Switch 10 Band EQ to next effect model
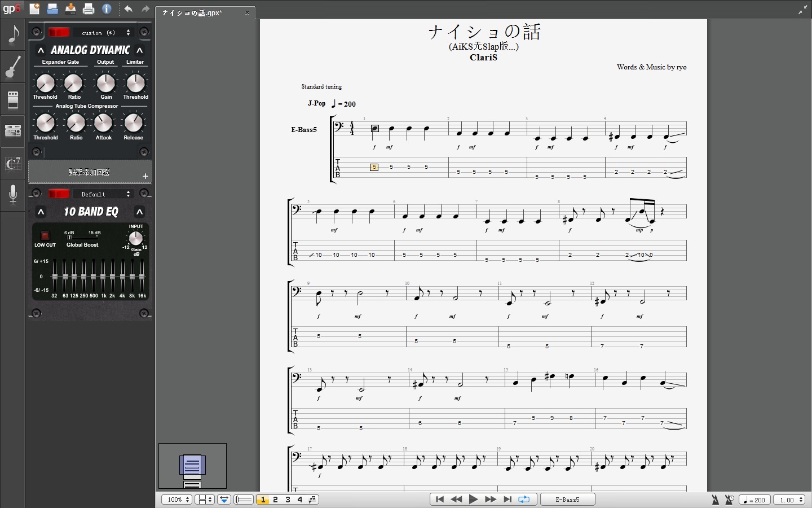This screenshot has width=812, height=508. point(140,212)
